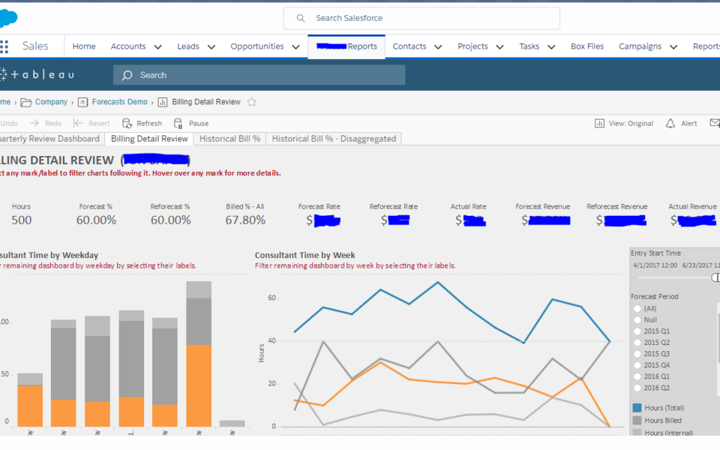Click the Salesforce cloud logo

pos(8,18)
